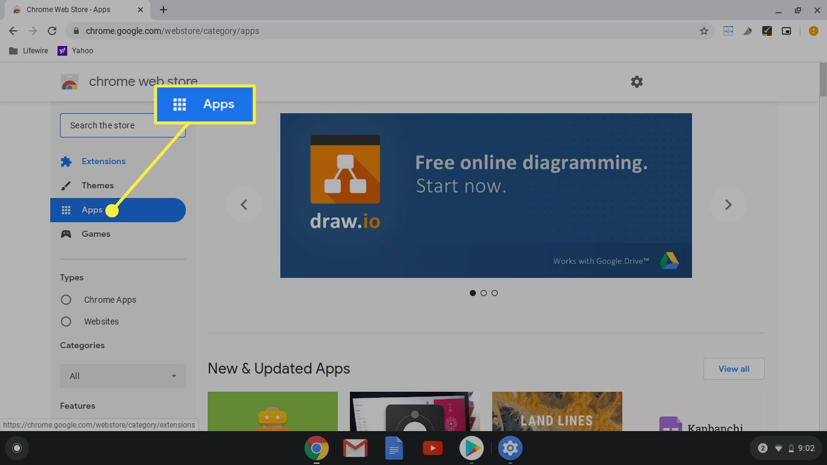Select the Extensions category icon in sidebar

tap(66, 161)
